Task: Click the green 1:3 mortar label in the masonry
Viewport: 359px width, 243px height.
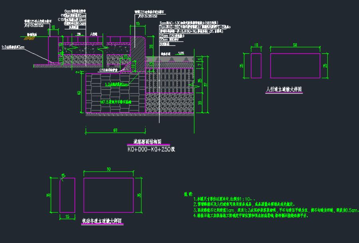Action: [116, 85]
